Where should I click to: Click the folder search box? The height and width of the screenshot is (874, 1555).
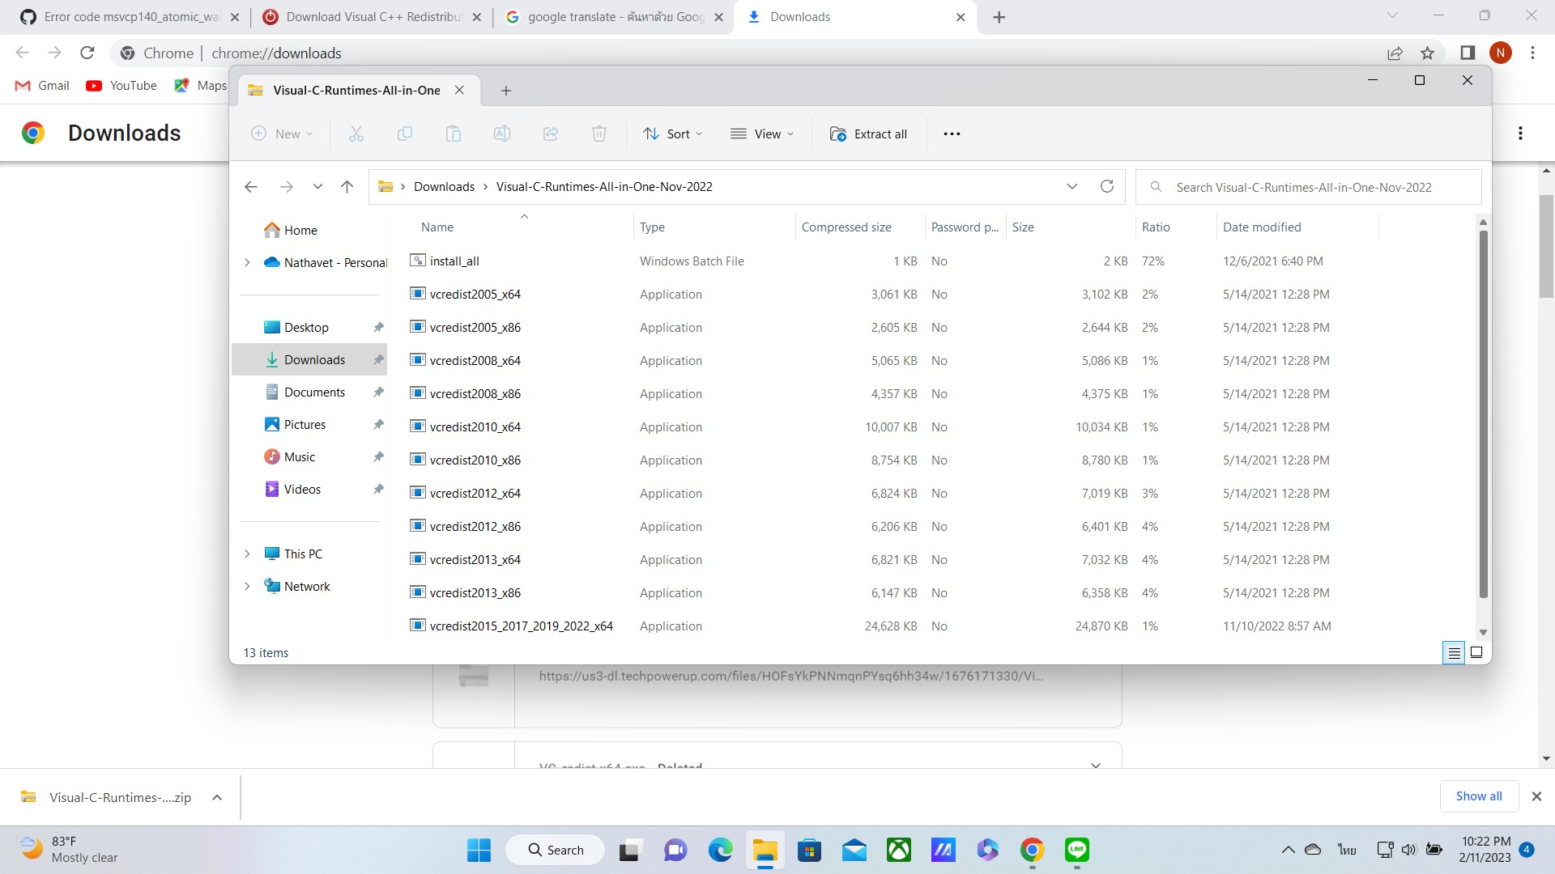[x=1308, y=186]
